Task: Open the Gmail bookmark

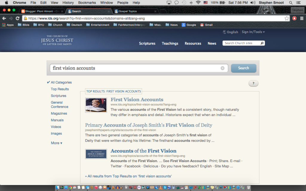Action: [206, 25]
